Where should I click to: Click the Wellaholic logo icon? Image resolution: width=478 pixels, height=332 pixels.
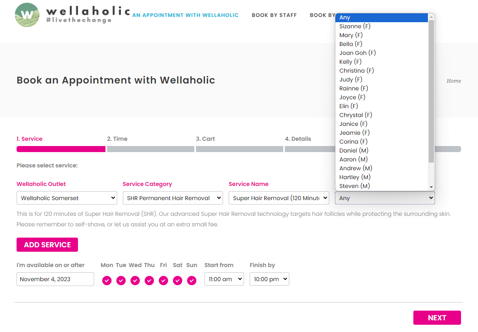(27, 15)
